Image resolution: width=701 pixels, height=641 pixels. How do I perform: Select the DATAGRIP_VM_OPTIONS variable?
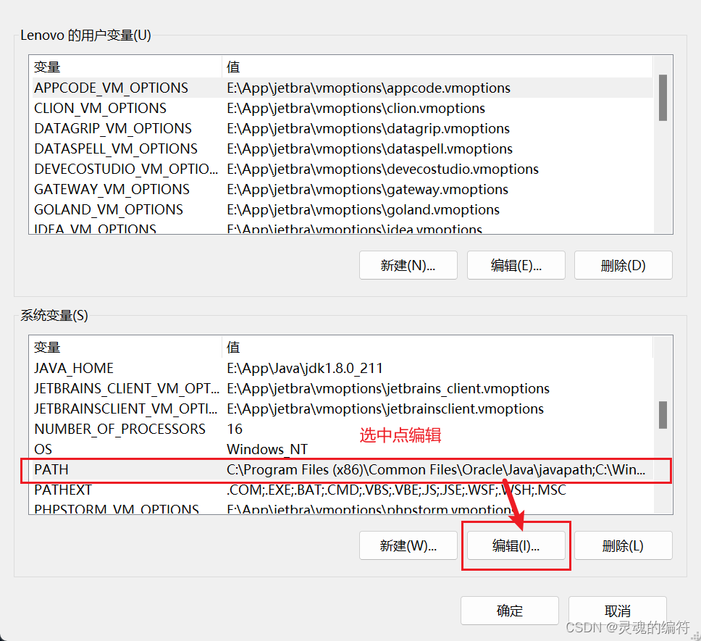click(x=123, y=128)
